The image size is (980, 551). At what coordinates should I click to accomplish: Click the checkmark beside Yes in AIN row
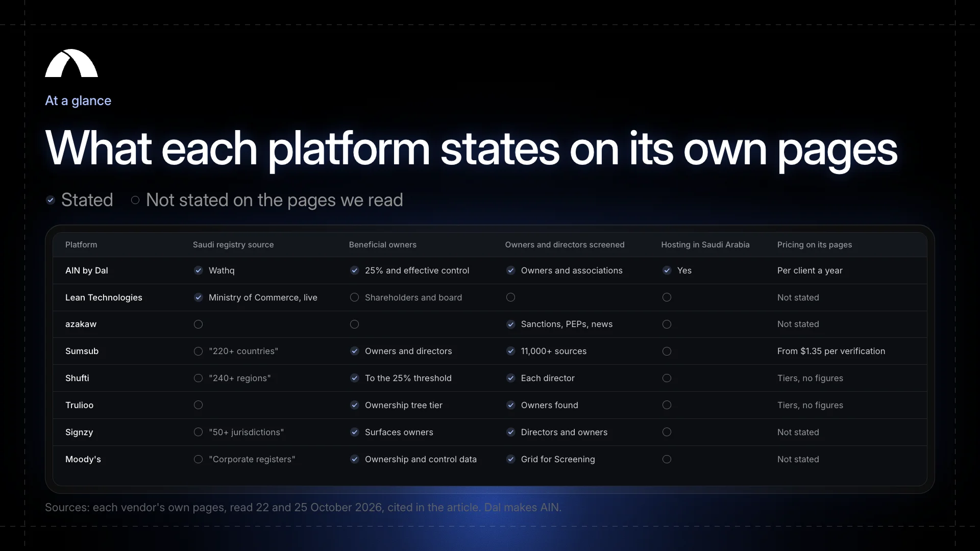tap(667, 270)
